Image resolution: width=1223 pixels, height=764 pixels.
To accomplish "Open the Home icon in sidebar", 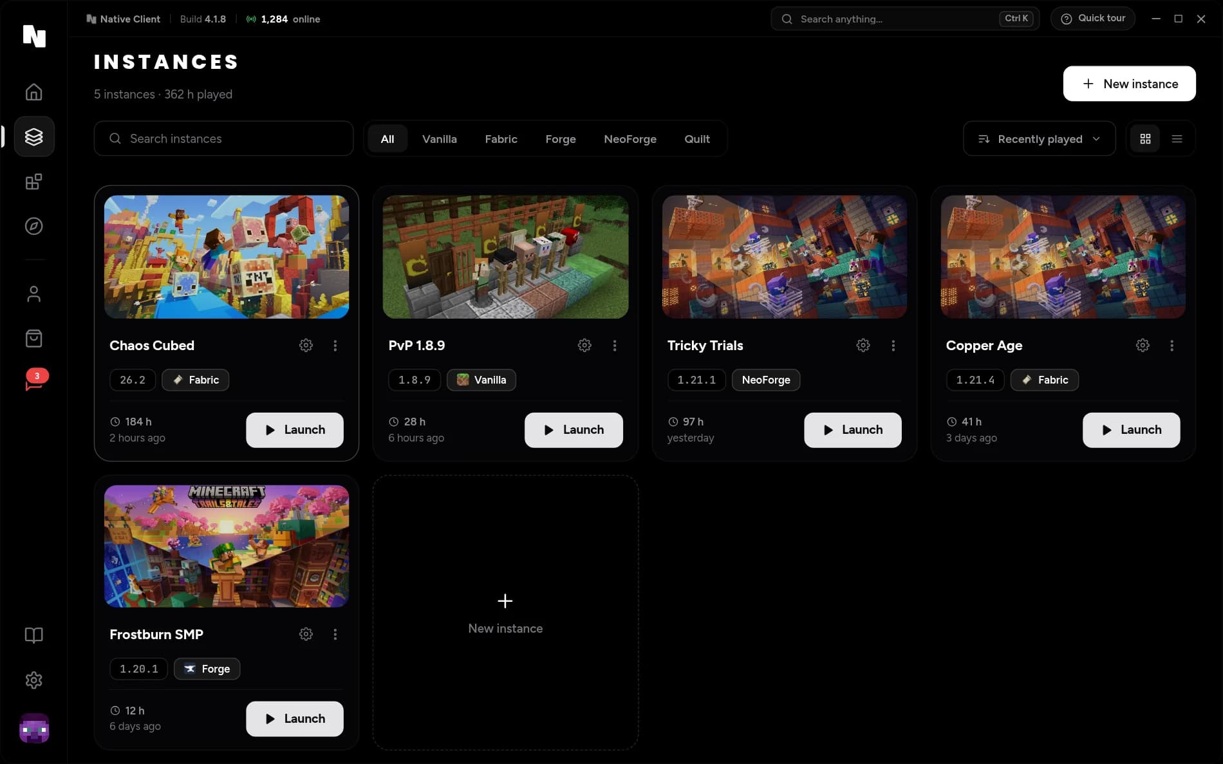I will (x=33, y=92).
